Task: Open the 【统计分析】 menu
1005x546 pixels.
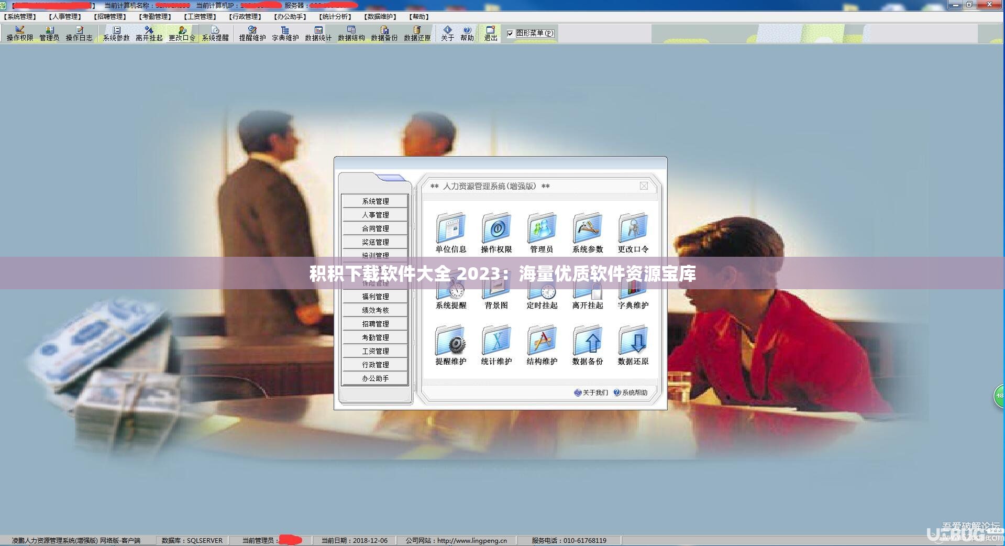Action: tap(336, 17)
